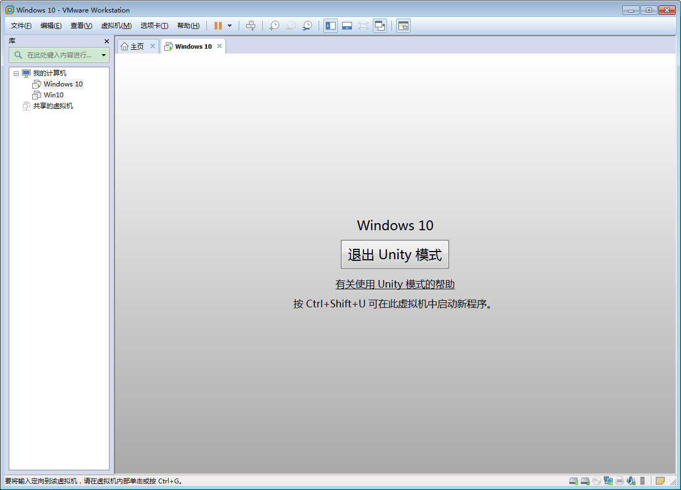Image resolution: width=681 pixels, height=490 pixels.
Task: Open the library search filter dropdown
Action: point(103,55)
